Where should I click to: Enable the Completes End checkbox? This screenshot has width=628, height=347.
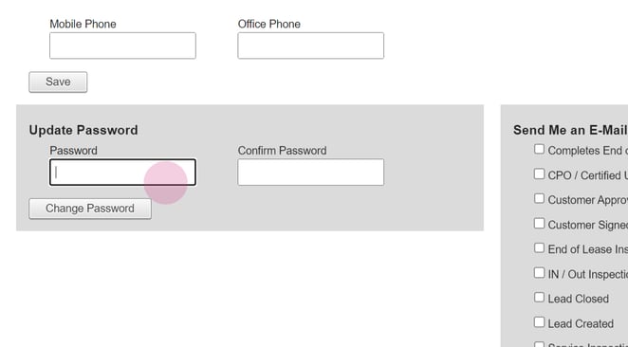pyautogui.click(x=539, y=149)
